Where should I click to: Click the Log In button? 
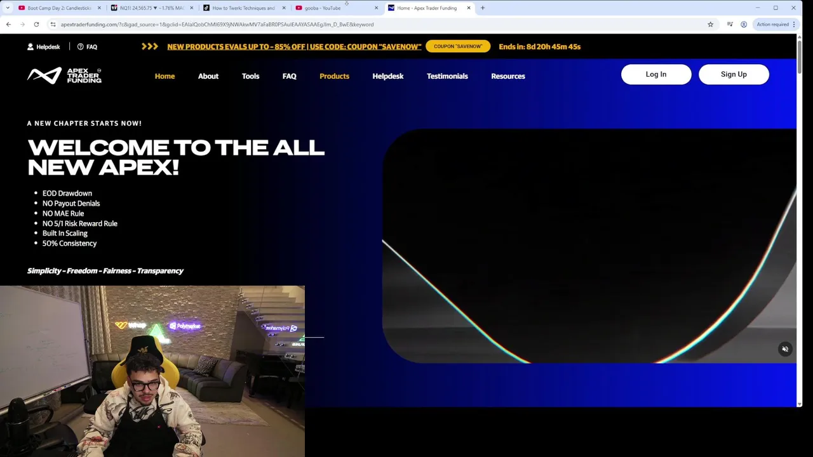click(656, 74)
